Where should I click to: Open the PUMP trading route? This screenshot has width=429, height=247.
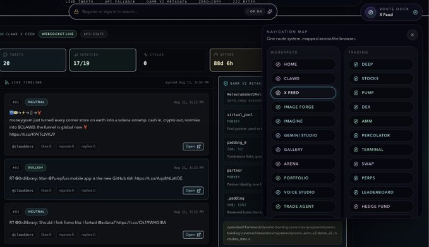381,93
